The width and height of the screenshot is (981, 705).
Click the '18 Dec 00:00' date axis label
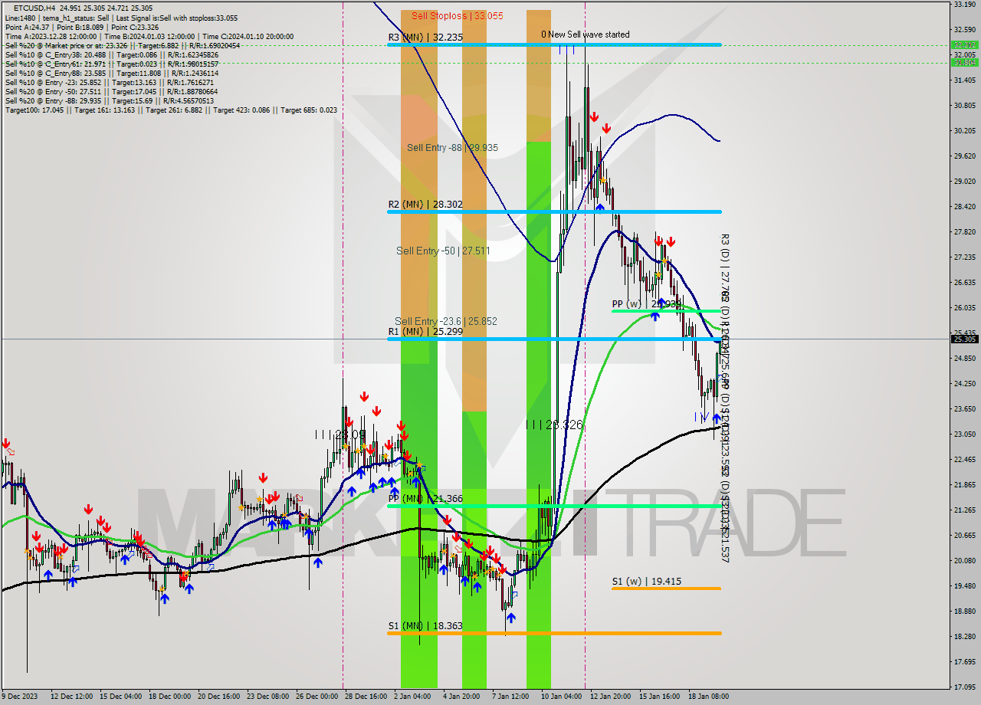click(170, 697)
